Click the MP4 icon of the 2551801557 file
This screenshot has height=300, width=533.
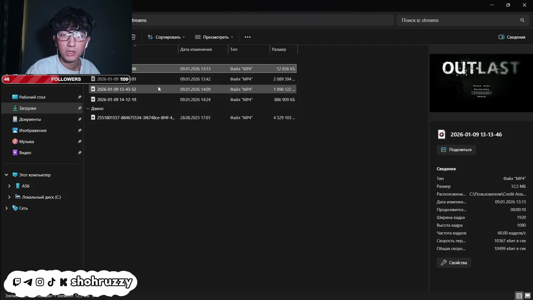click(x=93, y=117)
